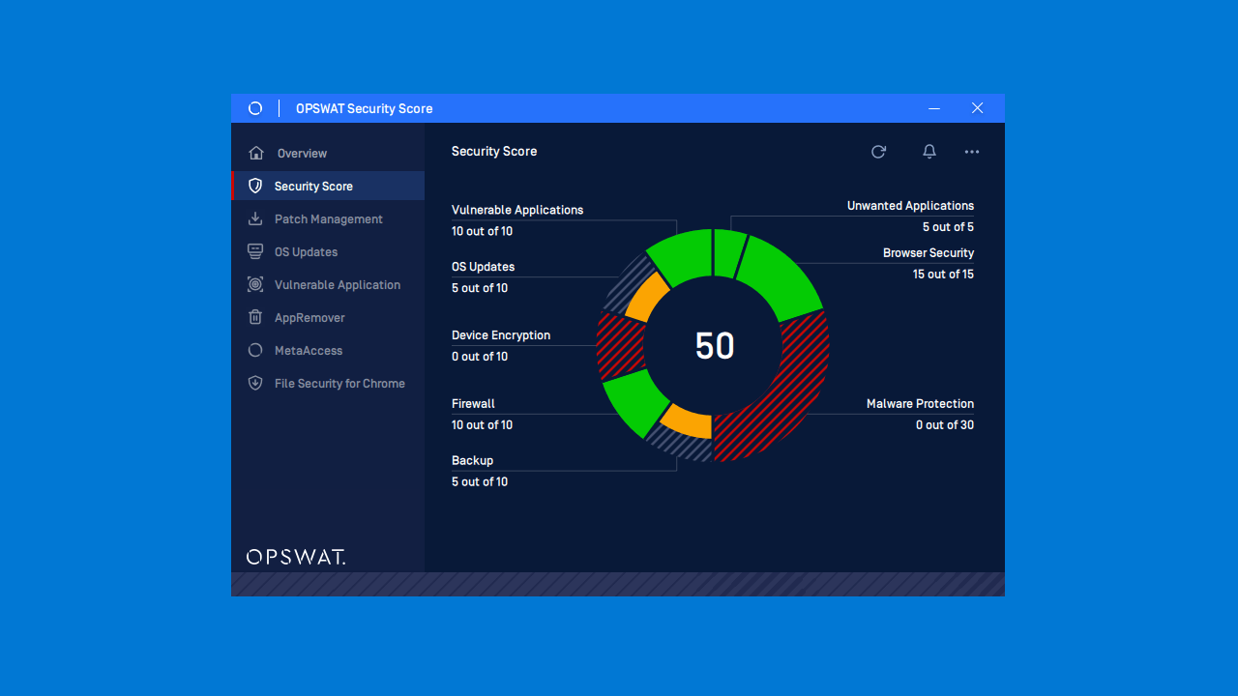
Task: Go to Patch Management
Action: [x=328, y=218]
